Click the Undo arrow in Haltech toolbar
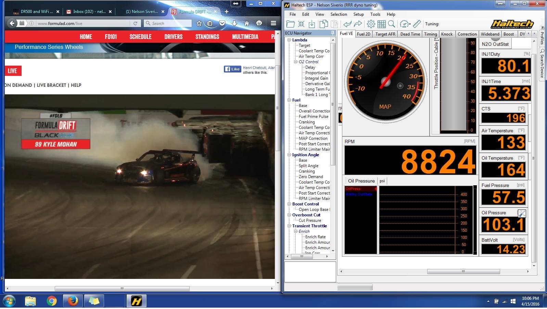The image size is (547, 309). pos(347,24)
